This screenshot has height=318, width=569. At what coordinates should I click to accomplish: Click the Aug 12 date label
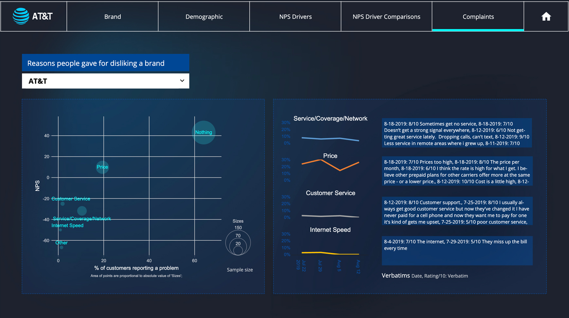tap(358, 267)
